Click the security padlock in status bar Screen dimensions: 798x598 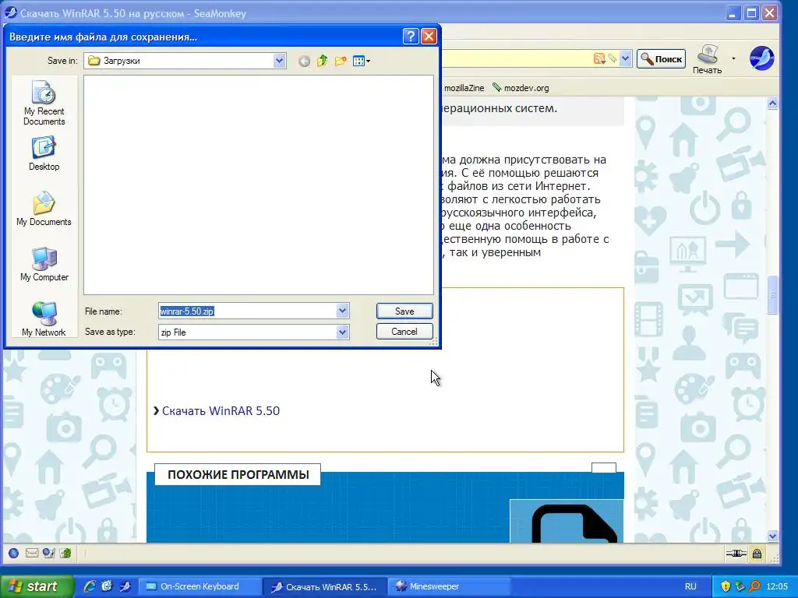tap(757, 554)
